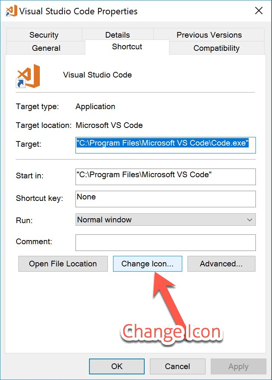
Task: Switch to the Compatibility tab
Action: [216, 48]
